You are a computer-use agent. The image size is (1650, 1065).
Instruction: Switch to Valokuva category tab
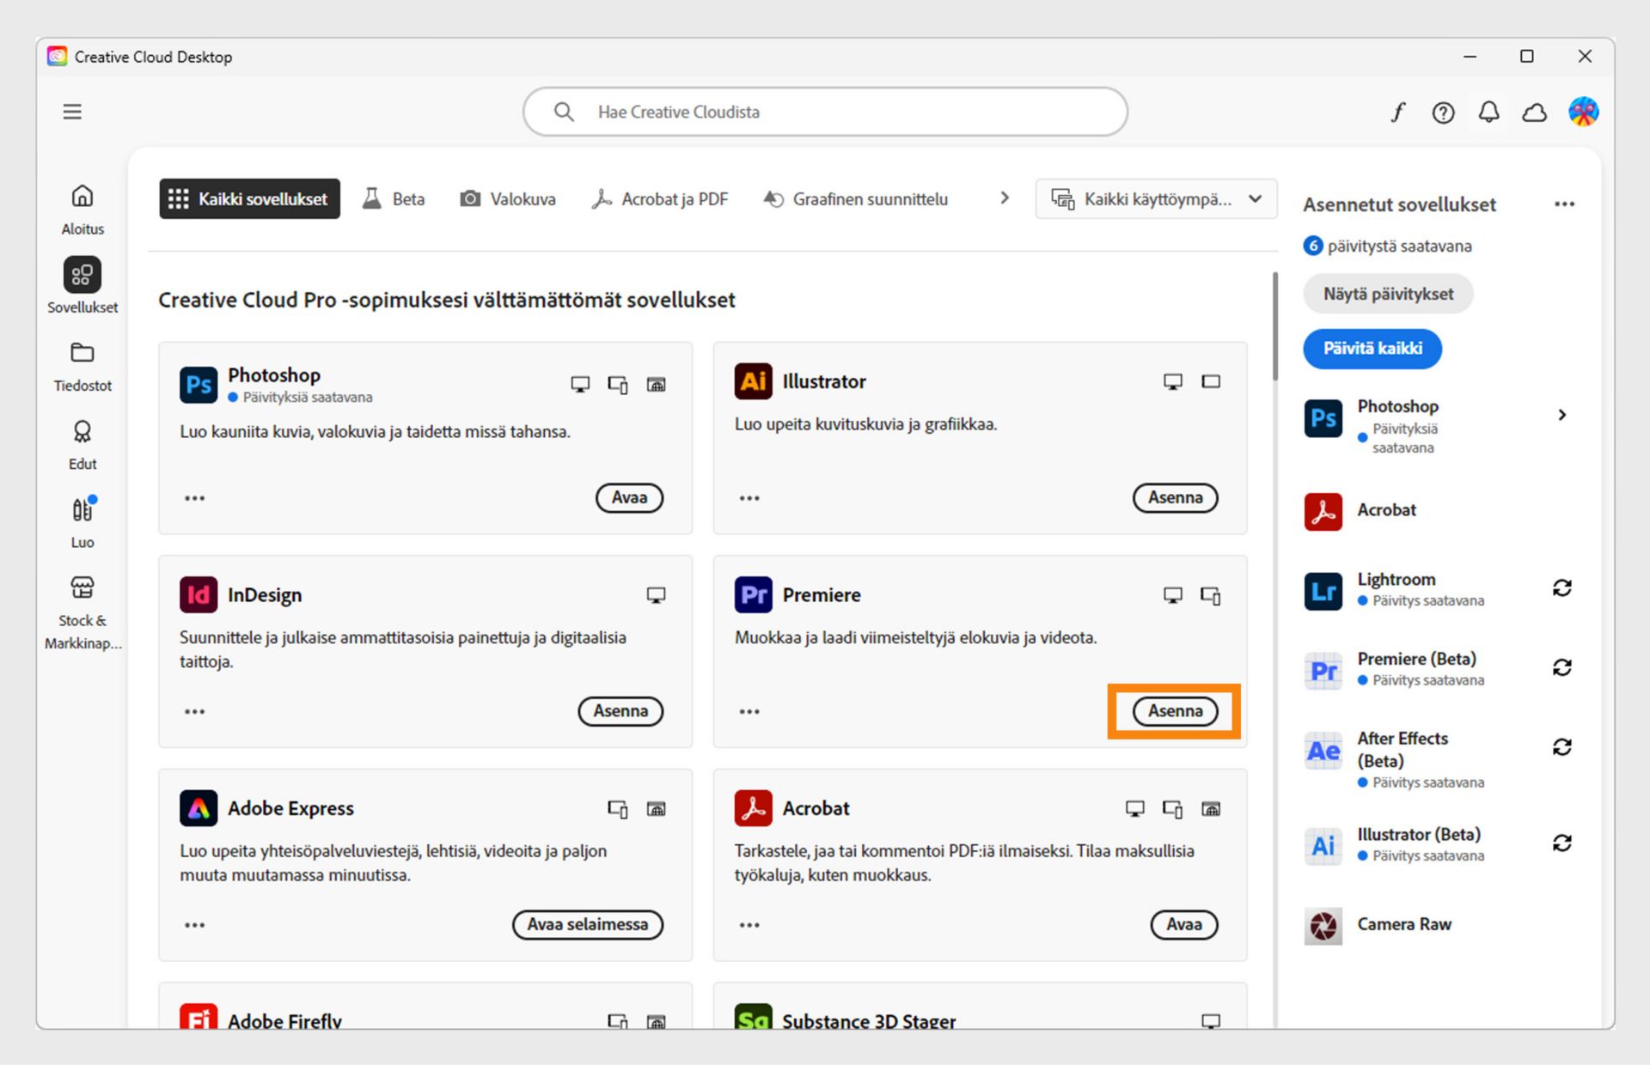508,198
